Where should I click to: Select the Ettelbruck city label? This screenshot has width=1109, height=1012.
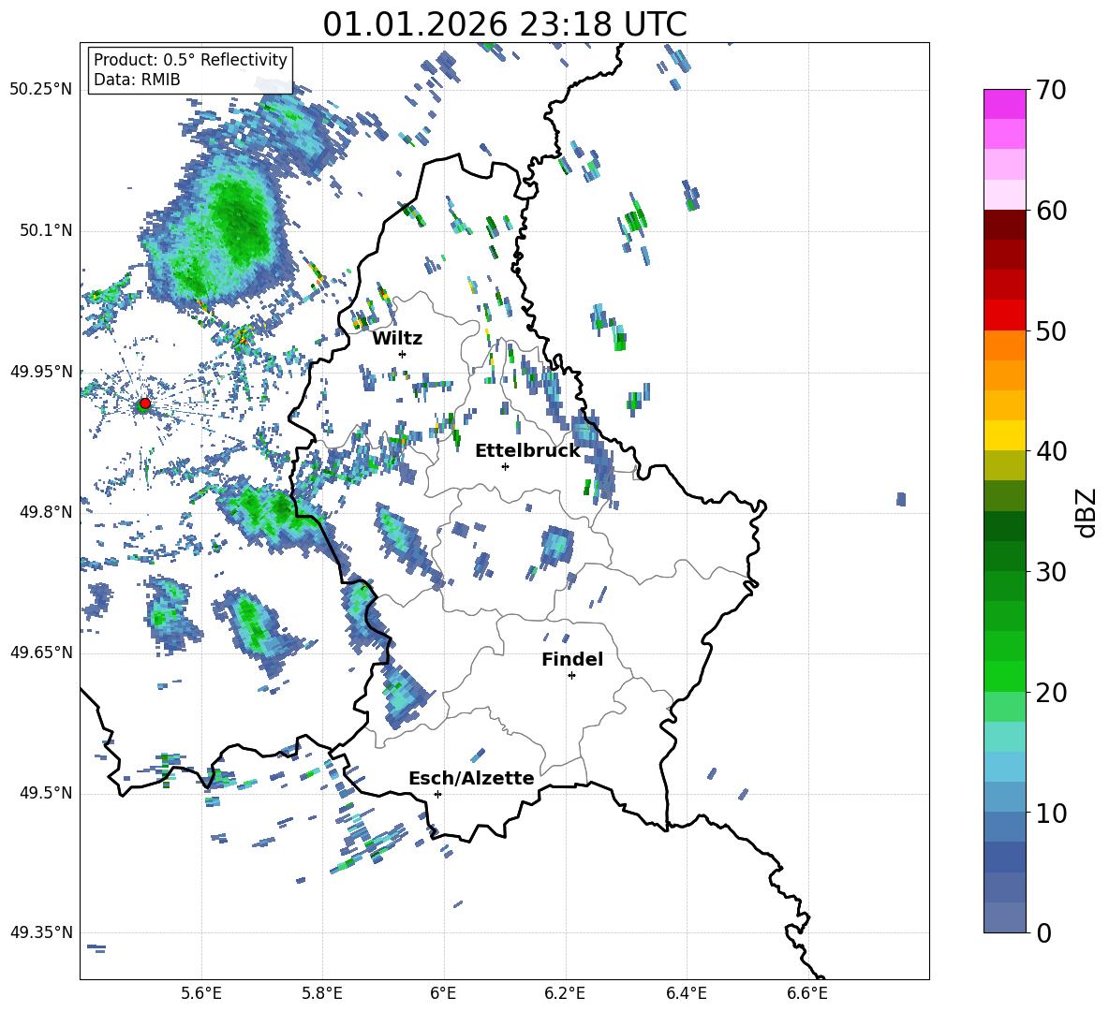point(527,451)
